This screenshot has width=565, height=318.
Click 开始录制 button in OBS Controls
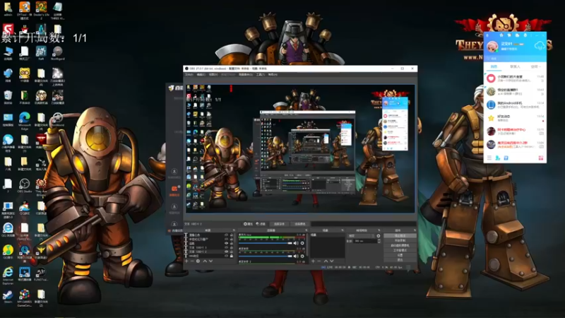coord(400,240)
